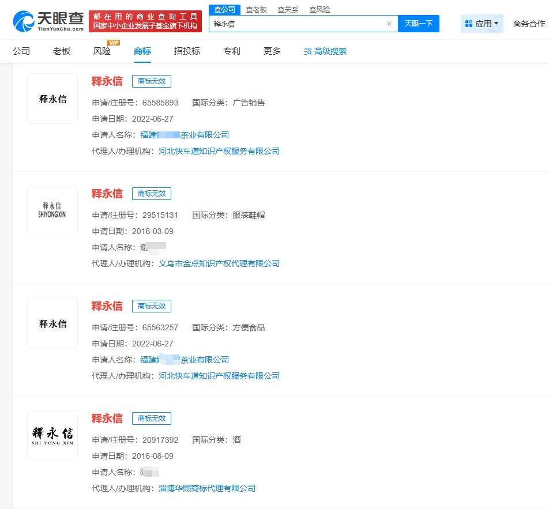Open 释永信 title of the 广告销售 entry
549x509 pixels.
pyautogui.click(x=107, y=81)
